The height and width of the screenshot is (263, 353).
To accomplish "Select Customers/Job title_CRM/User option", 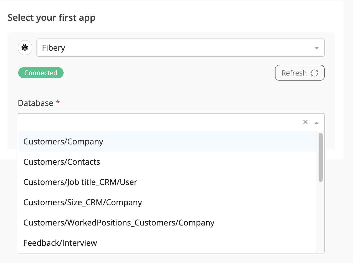I will pos(167,182).
